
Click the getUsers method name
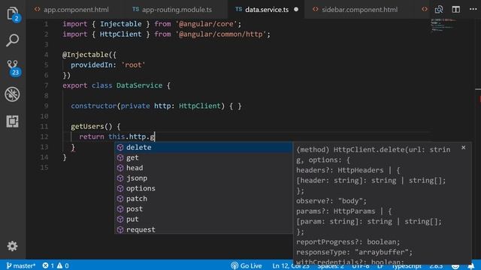coord(87,127)
